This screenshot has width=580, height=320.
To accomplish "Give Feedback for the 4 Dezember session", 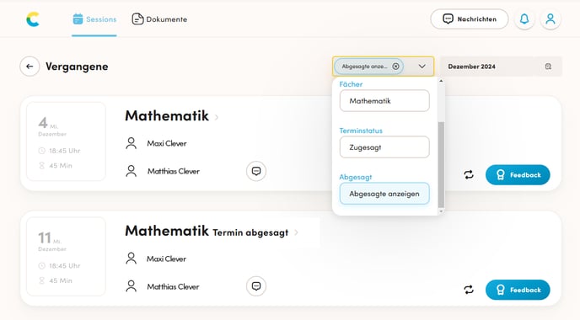I will click(518, 175).
